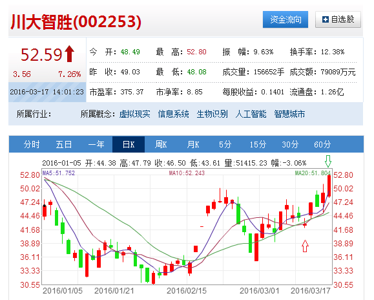Viewport: 374px width, 300px height.
Task: Open the 虚拟现实 concept link
Action: tap(134, 114)
